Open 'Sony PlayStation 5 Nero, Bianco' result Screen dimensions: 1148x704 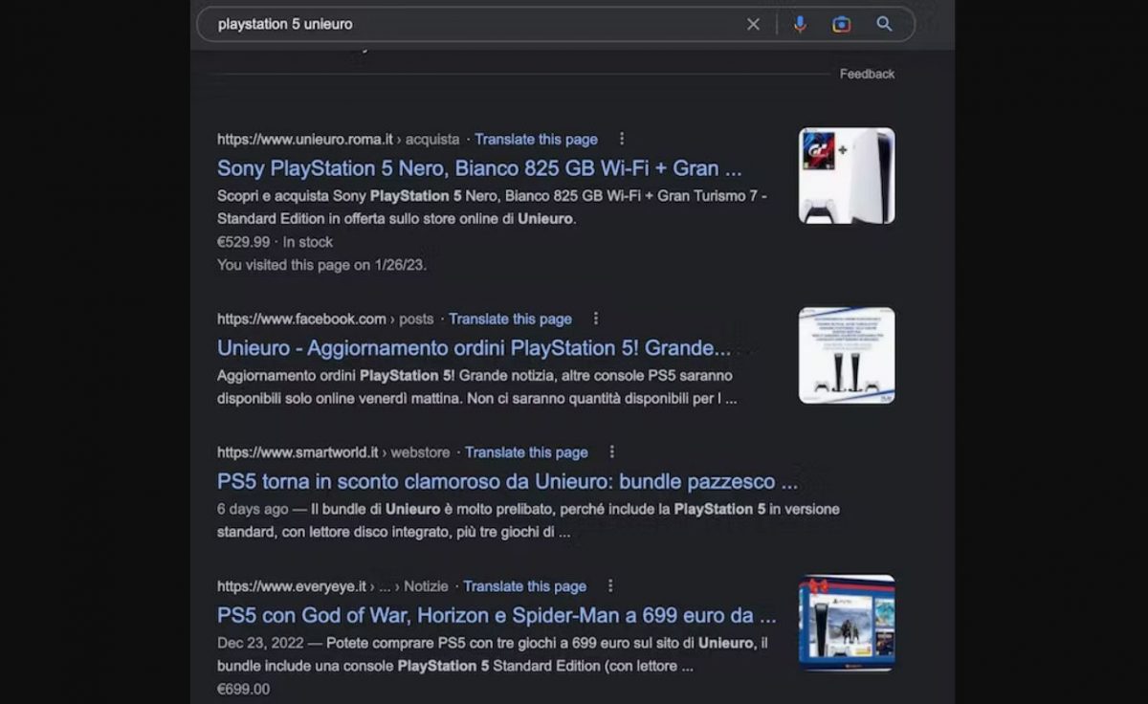point(478,168)
